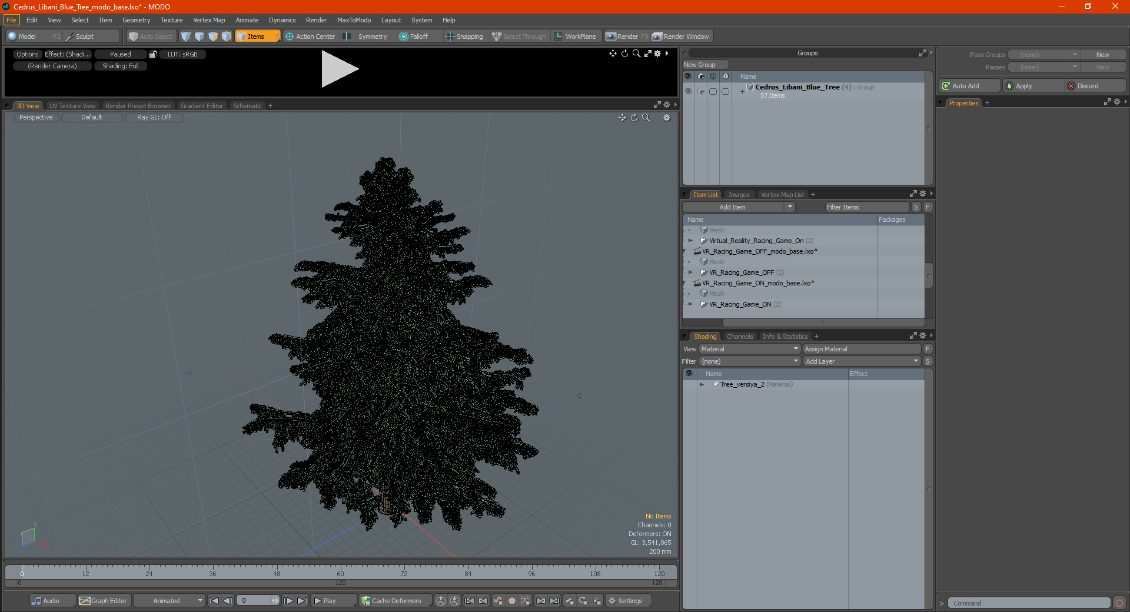Toggle Snapping on
The width and height of the screenshot is (1130, 612).
(x=464, y=36)
